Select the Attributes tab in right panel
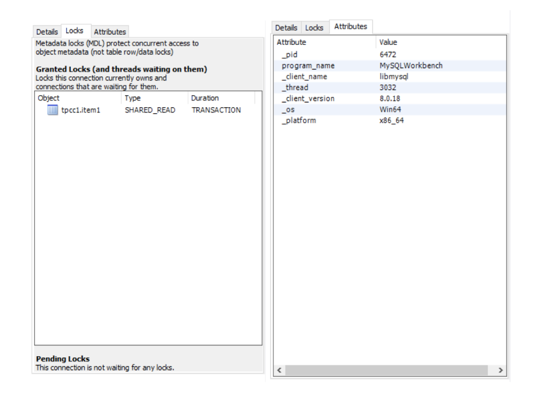 (350, 26)
